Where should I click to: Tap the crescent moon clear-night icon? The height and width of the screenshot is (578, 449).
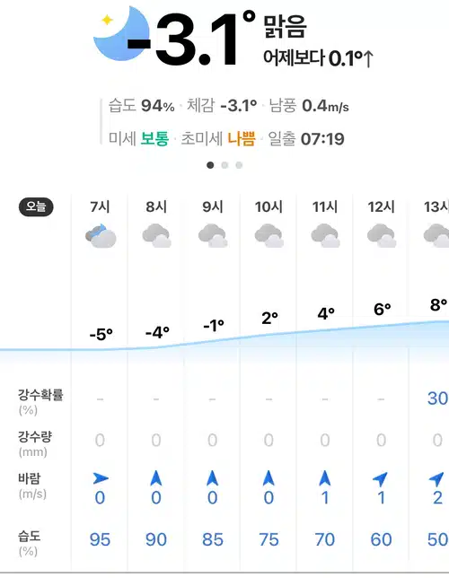point(120,33)
